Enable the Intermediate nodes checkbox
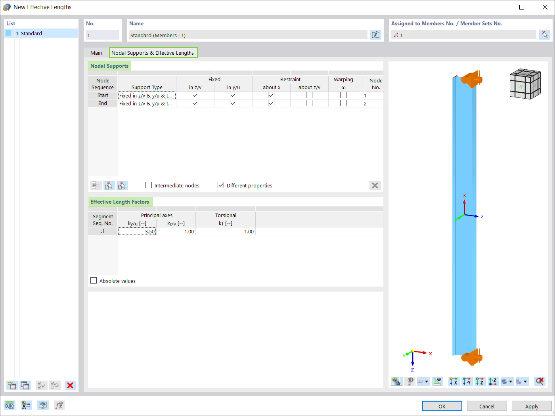555x416 pixels. (149, 185)
